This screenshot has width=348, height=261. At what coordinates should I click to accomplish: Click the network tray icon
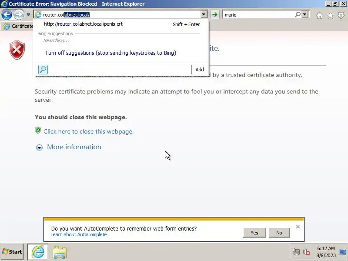[x=296, y=252]
